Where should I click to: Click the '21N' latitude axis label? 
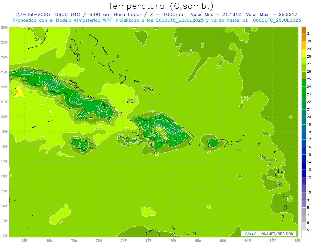pos(4,102)
